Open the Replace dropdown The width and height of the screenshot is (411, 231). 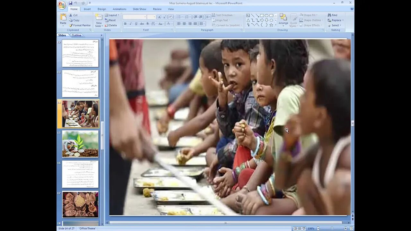(336, 20)
